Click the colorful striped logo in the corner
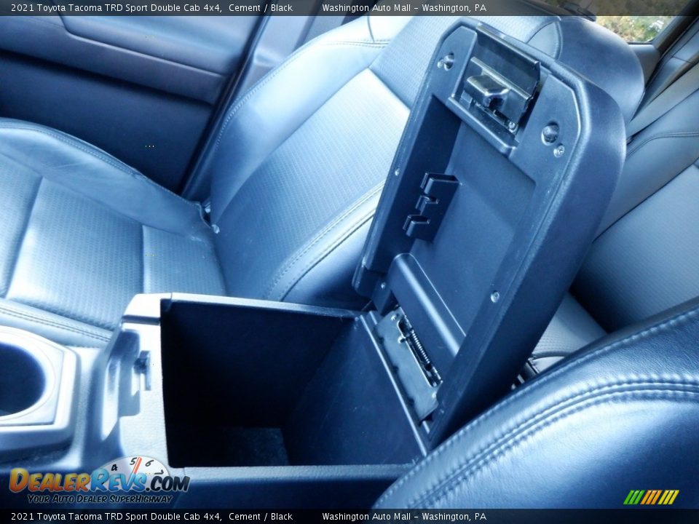This screenshot has height=524, width=699. click(x=651, y=497)
